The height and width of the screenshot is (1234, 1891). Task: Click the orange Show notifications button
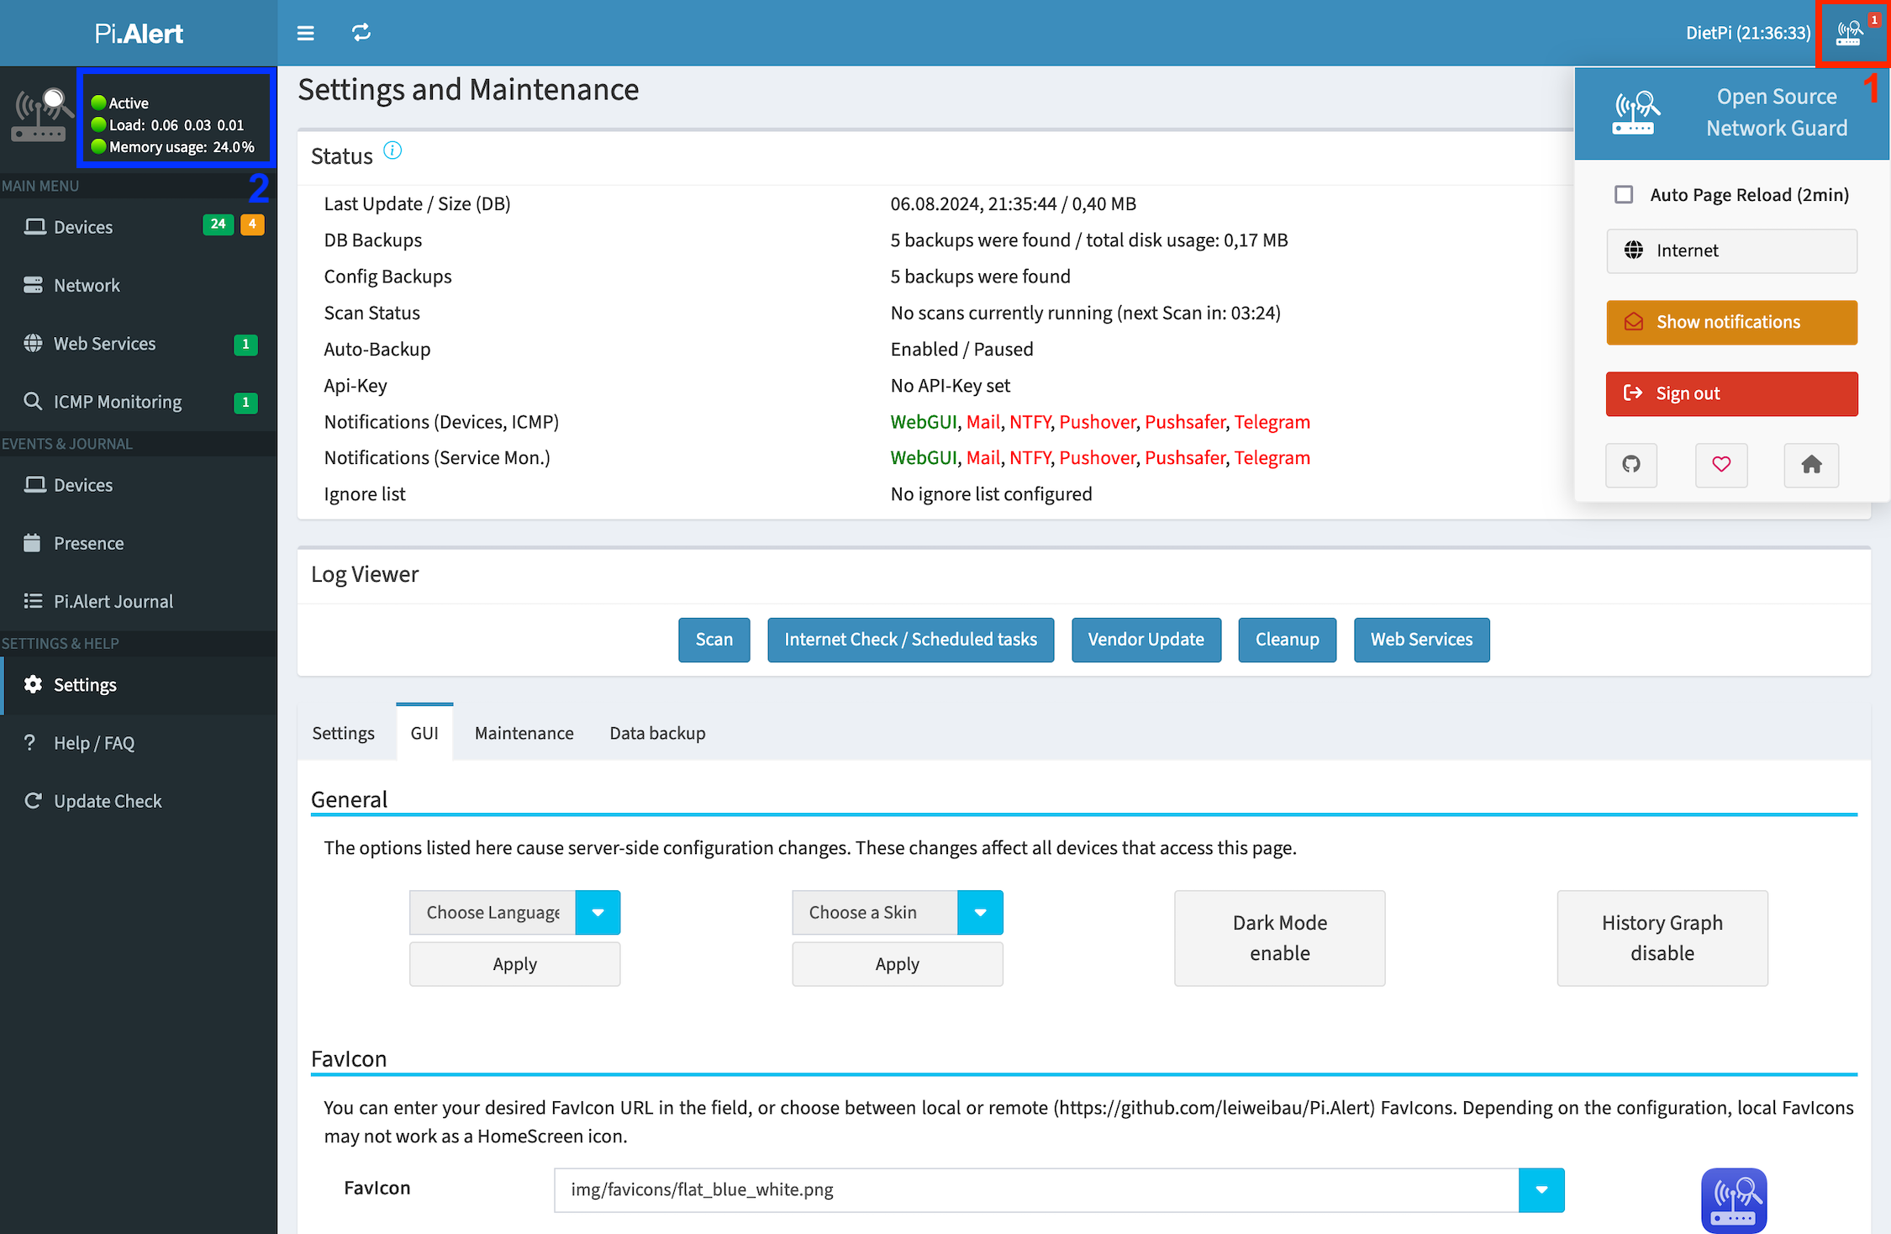pyautogui.click(x=1731, y=322)
